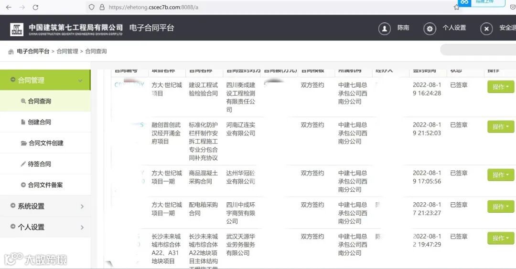Click the home icon in breadcrumb

pyautogui.click(x=11, y=52)
